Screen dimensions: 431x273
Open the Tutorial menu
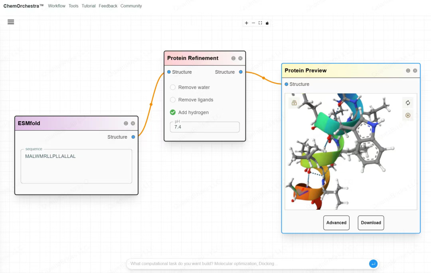(89, 6)
